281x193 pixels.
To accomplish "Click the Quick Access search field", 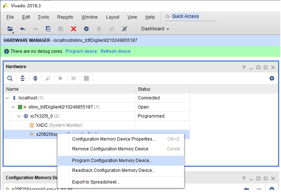I will pyautogui.click(x=191, y=17).
